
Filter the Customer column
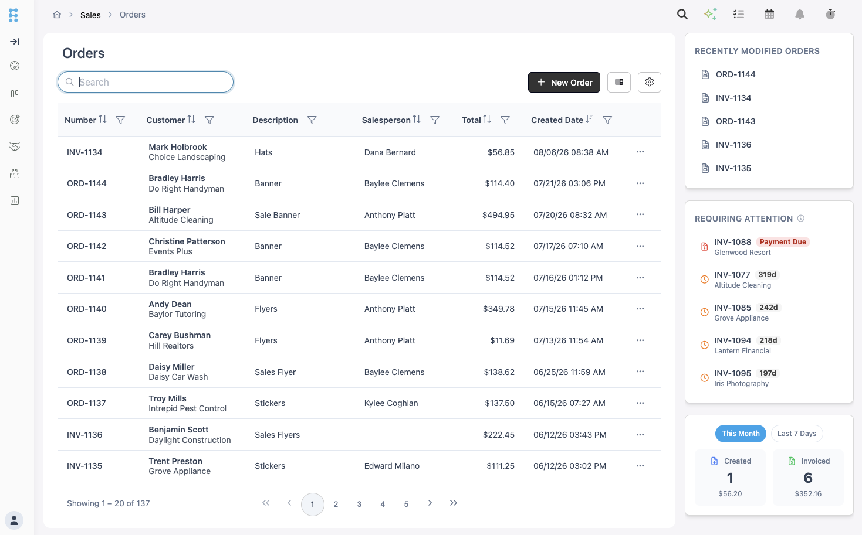pyautogui.click(x=209, y=120)
